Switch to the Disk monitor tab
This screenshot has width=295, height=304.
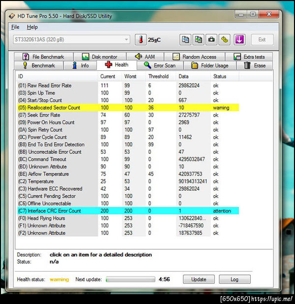pyautogui.click(x=100, y=57)
